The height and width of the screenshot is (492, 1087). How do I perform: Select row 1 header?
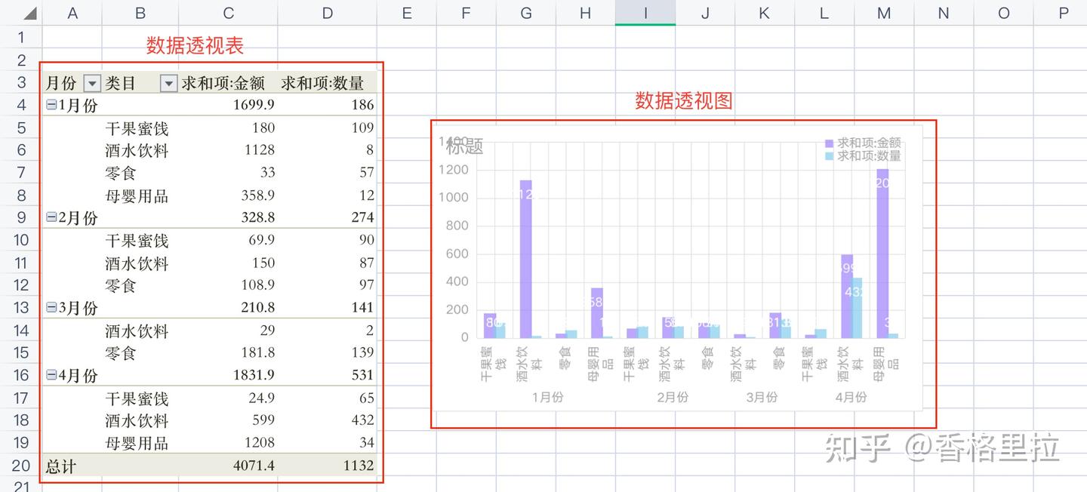[x=21, y=37]
